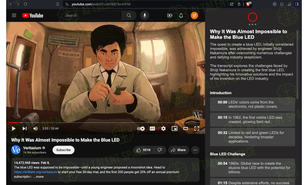The height and width of the screenshot is (185, 308).
Task: Skip to the next video
Action: 25,129
